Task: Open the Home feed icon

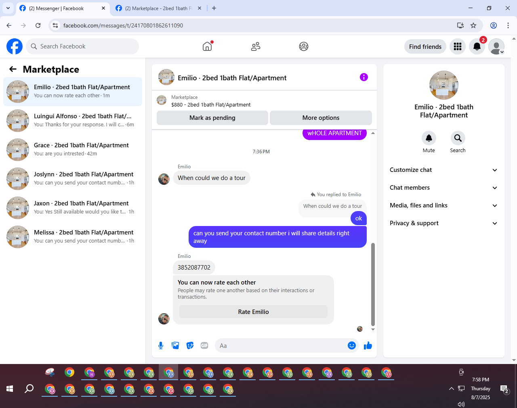Action: tap(207, 46)
